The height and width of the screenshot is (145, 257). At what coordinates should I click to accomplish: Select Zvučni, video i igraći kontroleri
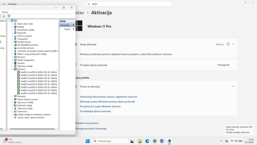coord(31,118)
